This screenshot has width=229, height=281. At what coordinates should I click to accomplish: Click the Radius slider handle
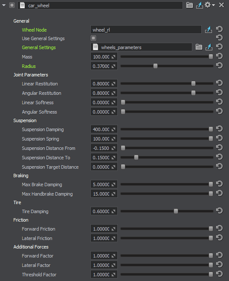156,66
